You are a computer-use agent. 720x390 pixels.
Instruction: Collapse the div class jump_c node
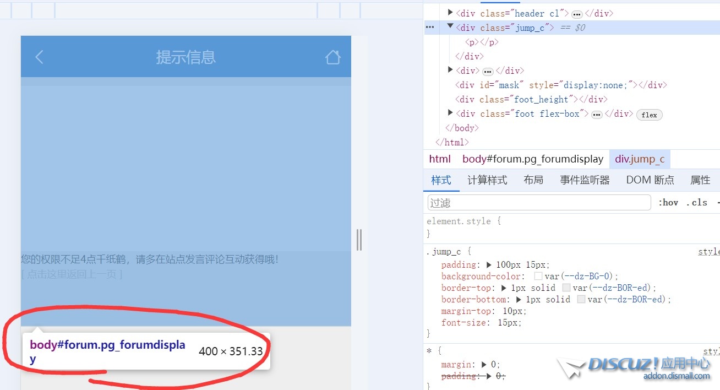(x=450, y=26)
